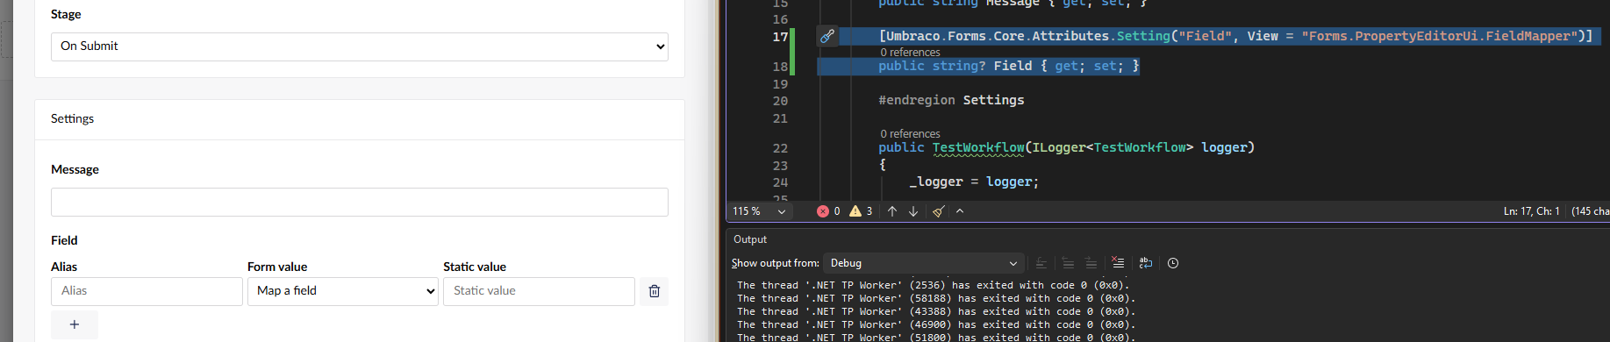The image size is (1610, 342).
Task: Place cursor on _logger = logger line
Action: pos(974,182)
